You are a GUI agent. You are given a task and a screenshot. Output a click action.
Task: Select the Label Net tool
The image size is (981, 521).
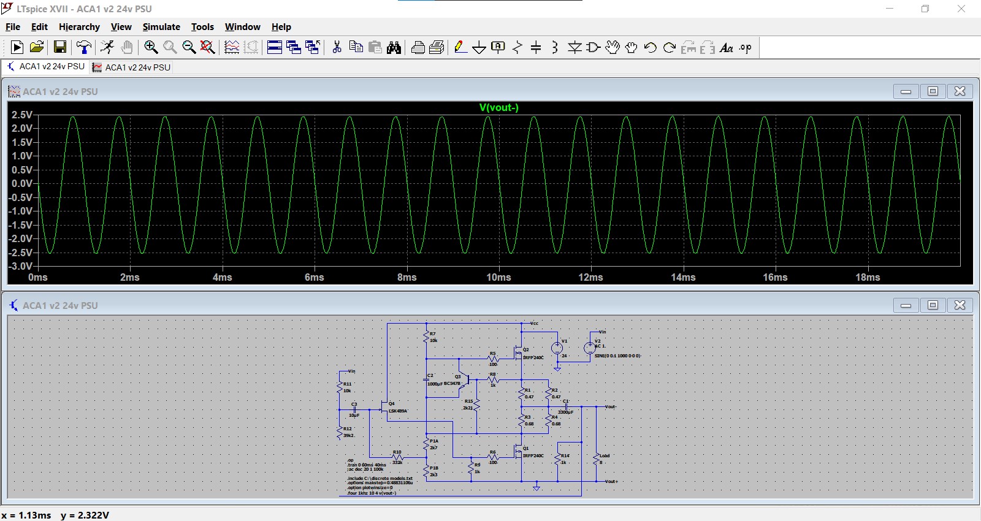pos(498,47)
